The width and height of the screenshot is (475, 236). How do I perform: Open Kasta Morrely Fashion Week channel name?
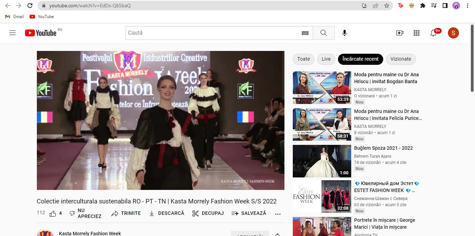coord(90,234)
